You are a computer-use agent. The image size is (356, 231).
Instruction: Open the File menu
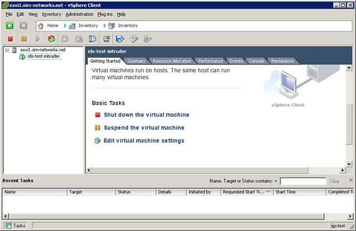[x=9, y=14]
